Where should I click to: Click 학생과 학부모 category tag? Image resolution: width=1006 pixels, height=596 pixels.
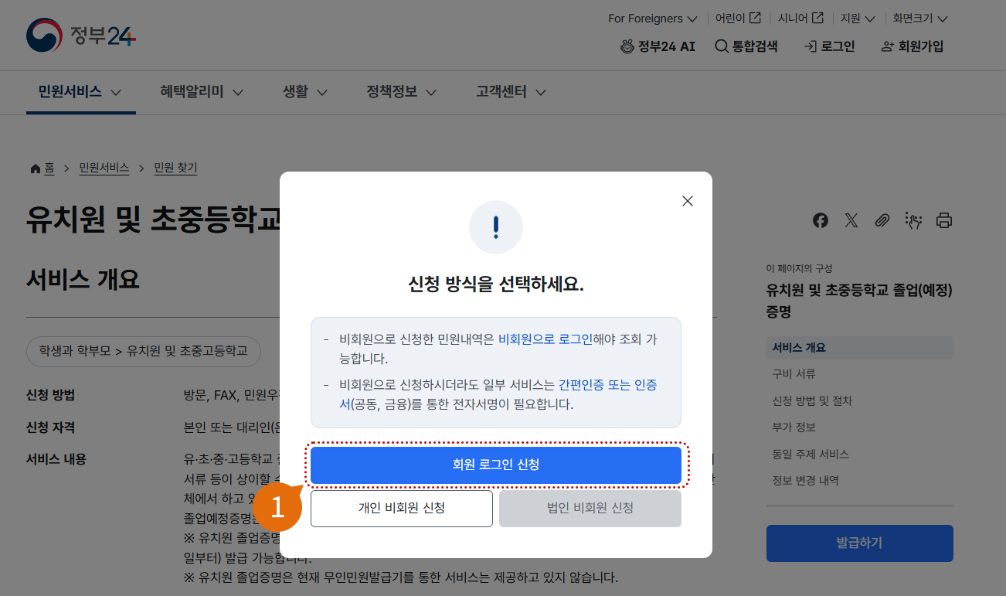click(144, 351)
